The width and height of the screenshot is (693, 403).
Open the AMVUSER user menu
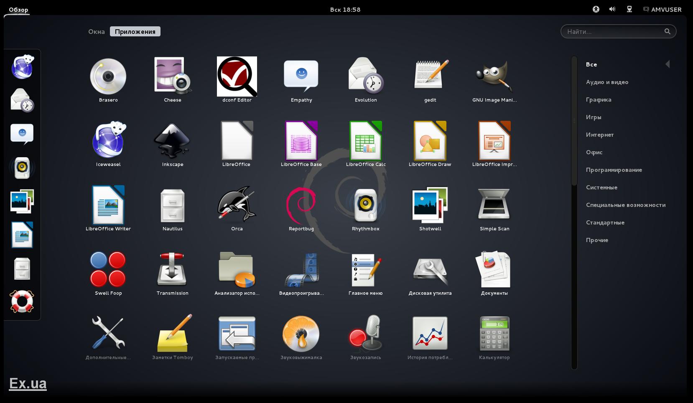pyautogui.click(x=662, y=9)
